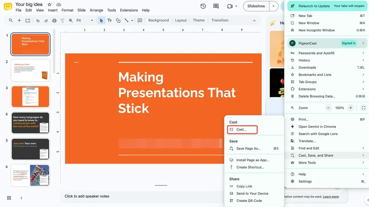This screenshot has width=369, height=207.
Task: Add a new slide with plus icon
Action: click(x=19, y=20)
